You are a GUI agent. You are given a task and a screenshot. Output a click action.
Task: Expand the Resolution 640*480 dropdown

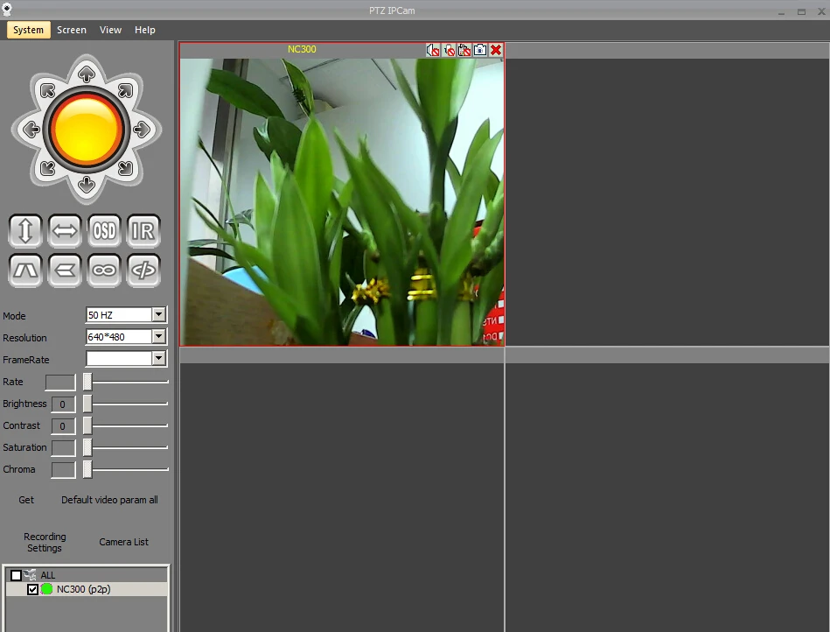point(158,337)
